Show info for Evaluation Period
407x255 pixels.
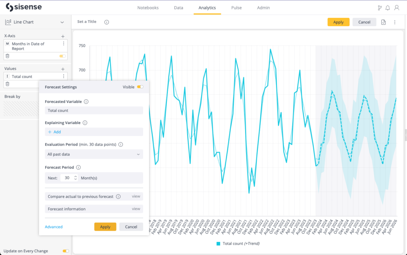121,144
